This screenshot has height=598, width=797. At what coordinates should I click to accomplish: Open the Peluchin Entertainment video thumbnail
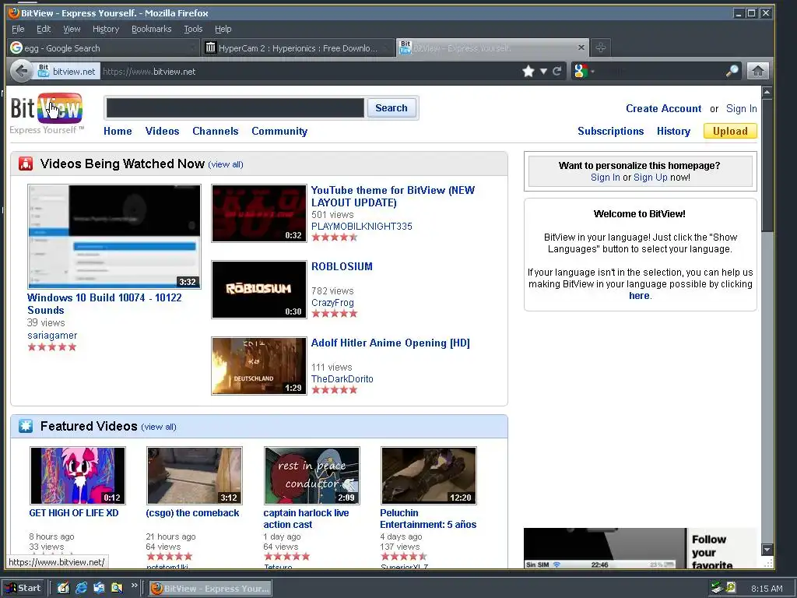pyautogui.click(x=429, y=476)
